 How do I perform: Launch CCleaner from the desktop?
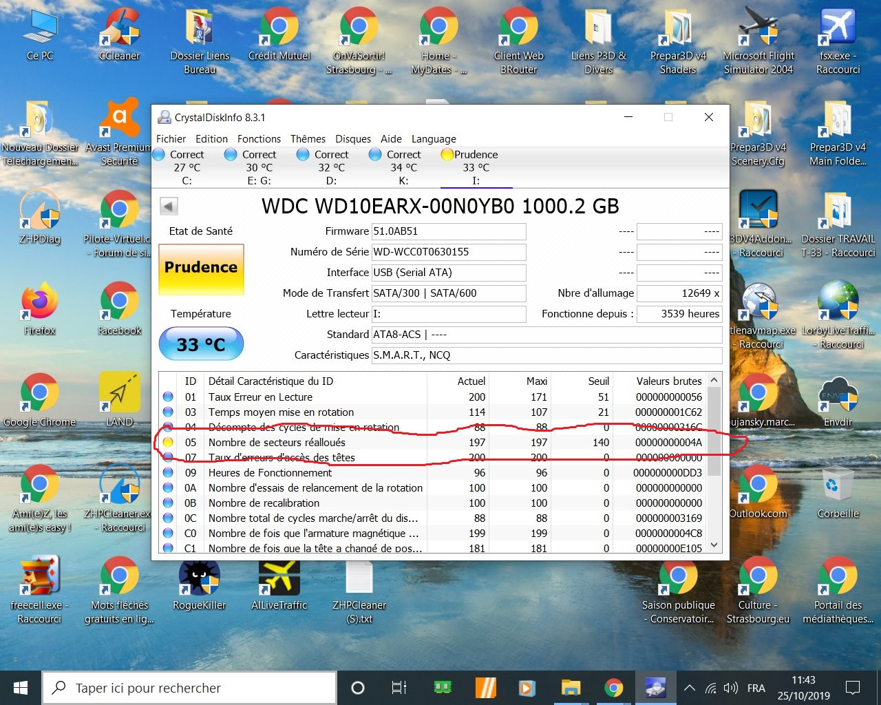tap(120, 34)
